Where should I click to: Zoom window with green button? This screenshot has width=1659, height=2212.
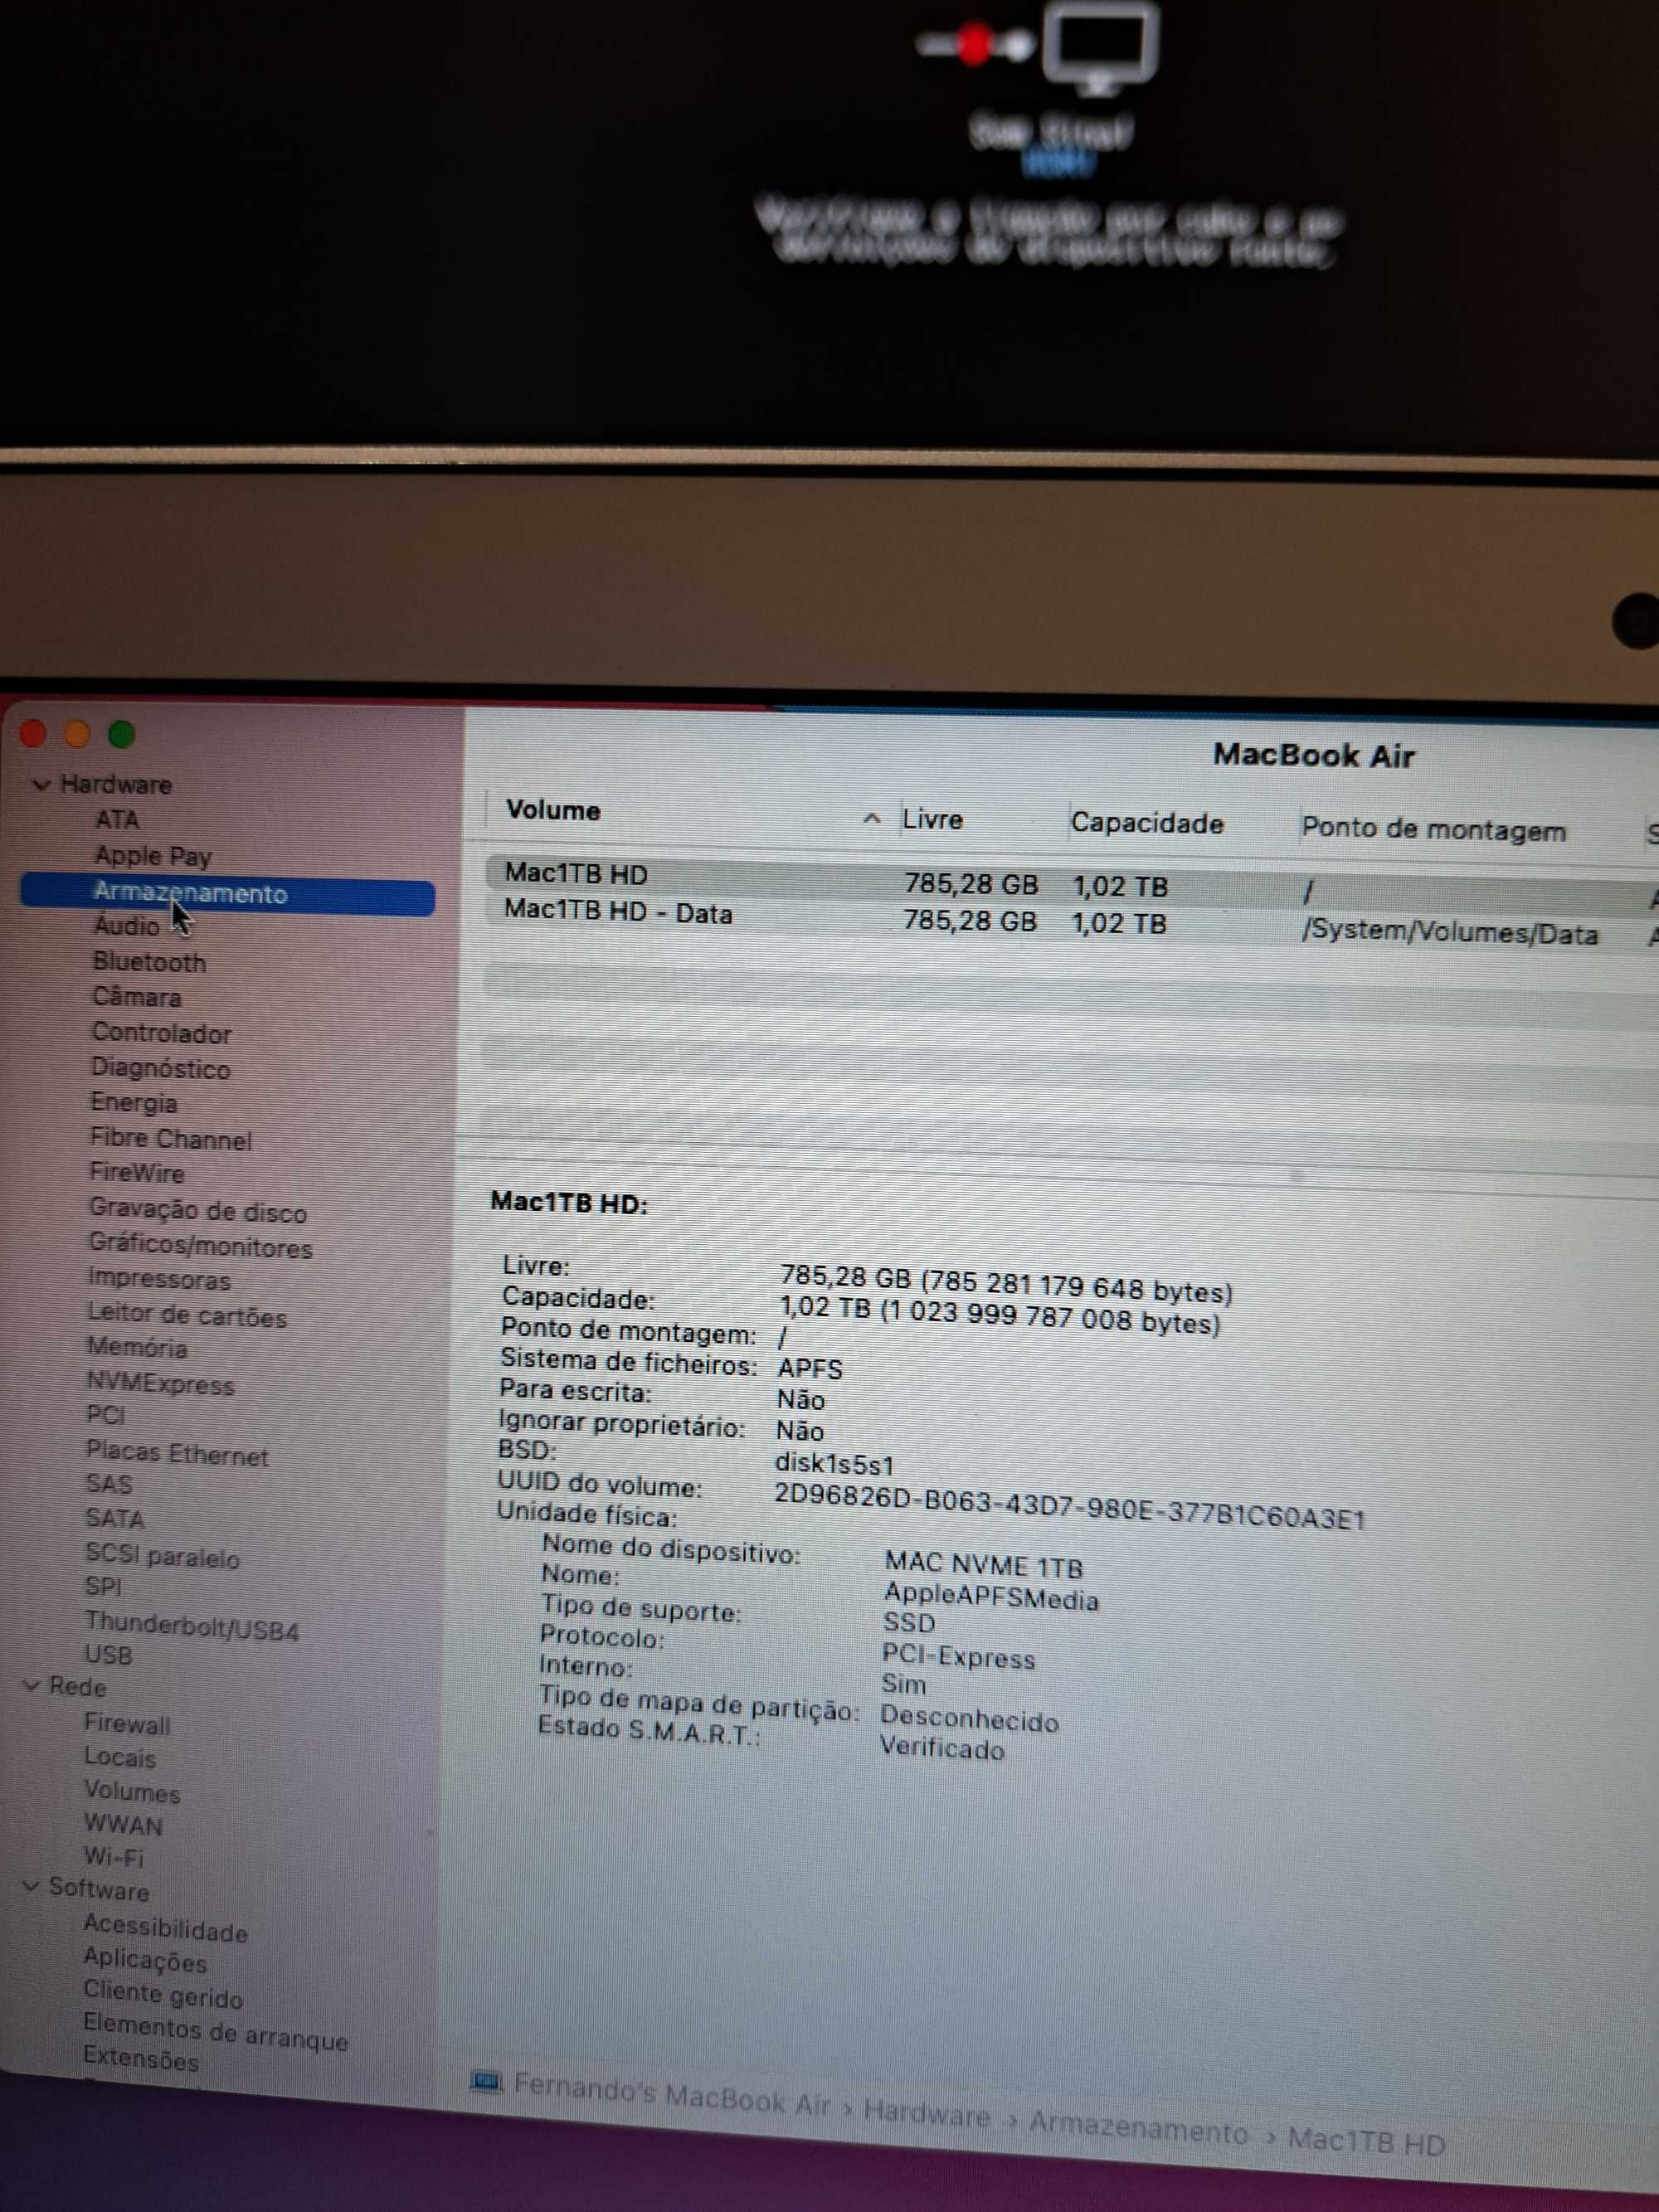click(122, 735)
